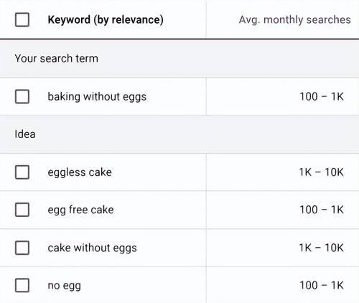Click the Your search term section row

click(x=179, y=59)
